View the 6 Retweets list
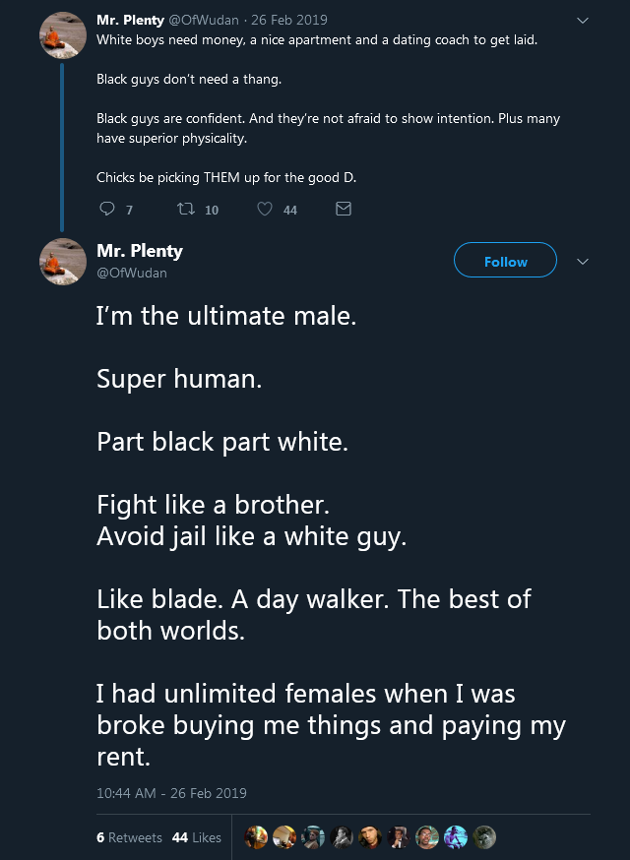Viewport: 630px width, 860px height. click(129, 837)
